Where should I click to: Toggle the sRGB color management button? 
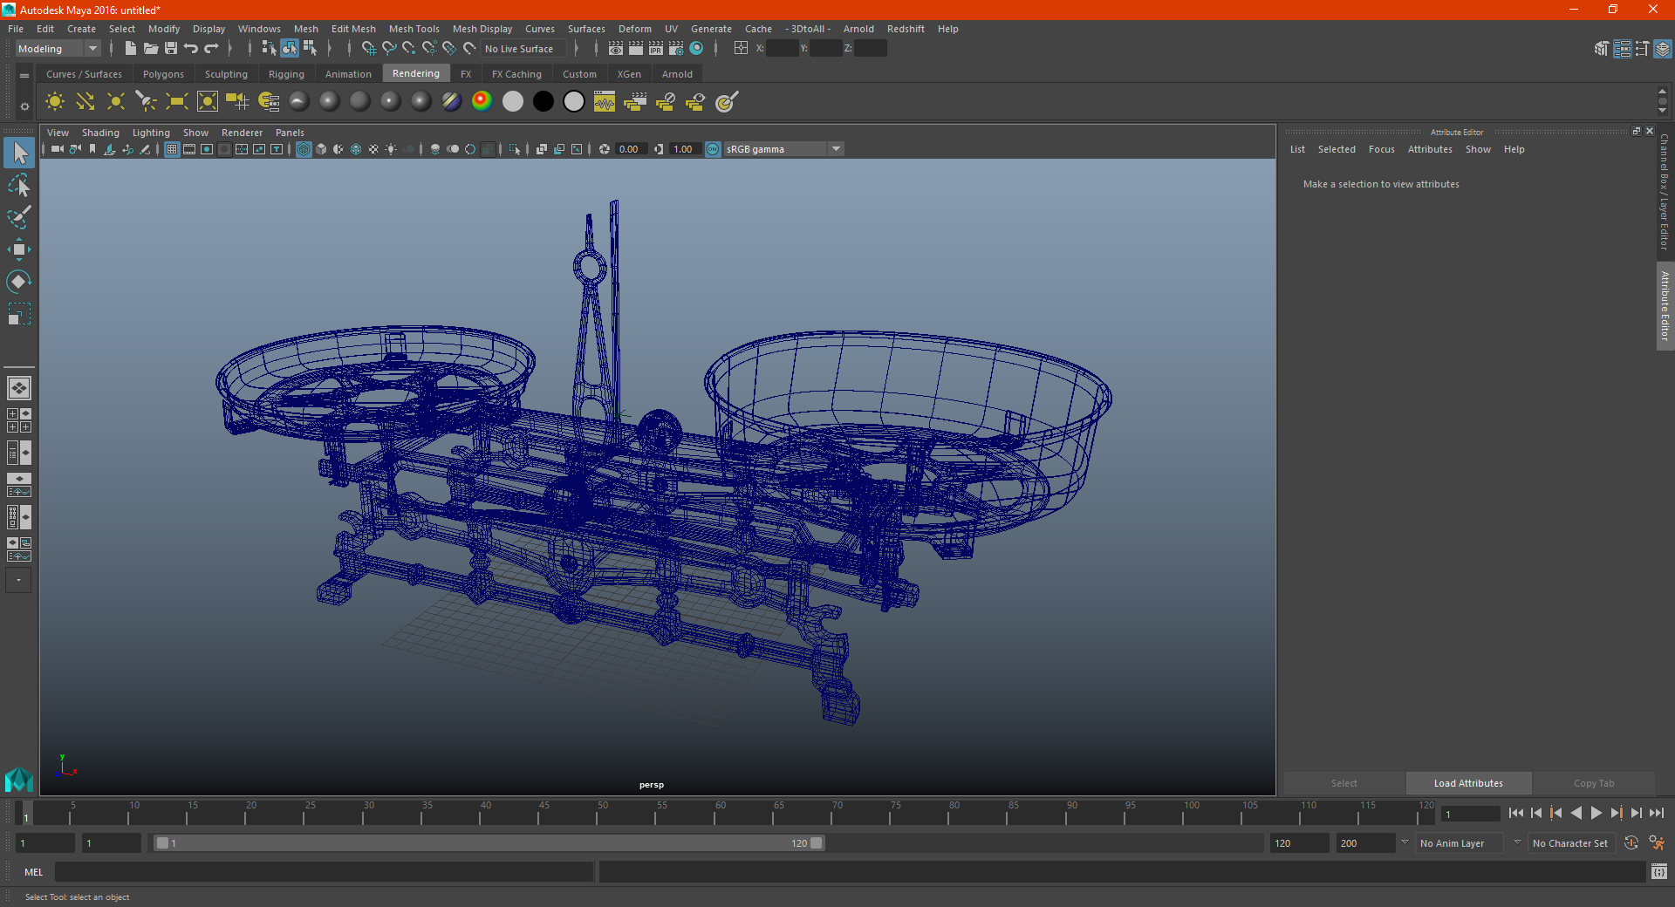(x=713, y=149)
